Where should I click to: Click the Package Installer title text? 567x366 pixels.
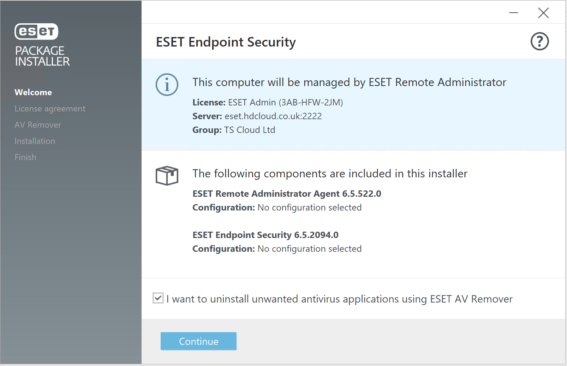(x=42, y=56)
